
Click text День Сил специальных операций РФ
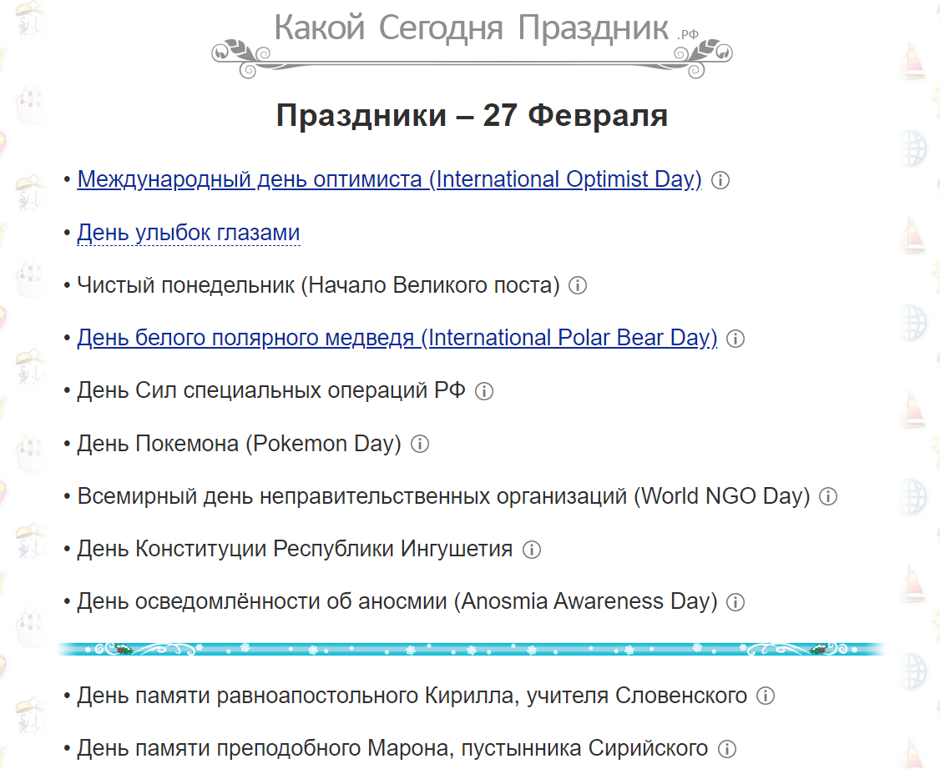pyautogui.click(x=271, y=390)
